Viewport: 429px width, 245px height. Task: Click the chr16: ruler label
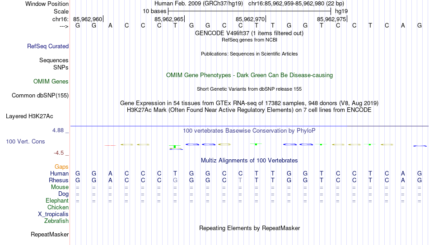[60, 19]
